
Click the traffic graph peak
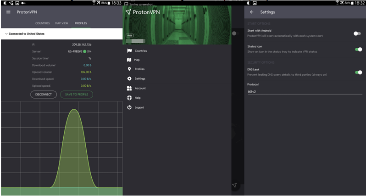click(x=74, y=110)
